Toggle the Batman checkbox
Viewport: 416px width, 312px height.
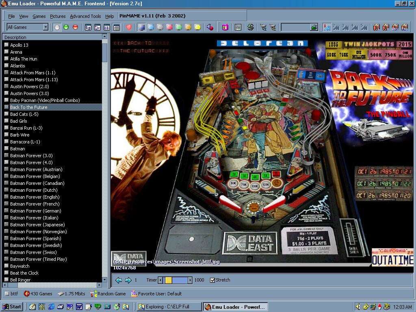pyautogui.click(x=6, y=149)
